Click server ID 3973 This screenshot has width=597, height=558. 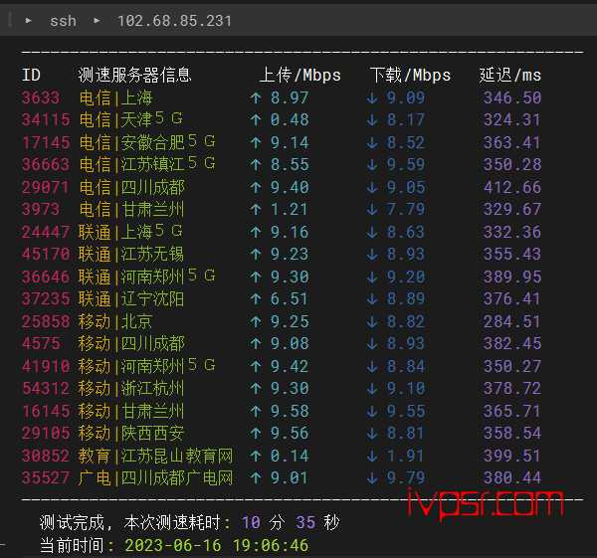pyautogui.click(x=41, y=209)
